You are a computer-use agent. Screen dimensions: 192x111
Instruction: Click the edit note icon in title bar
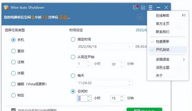pyautogui.click(x=143, y=8)
